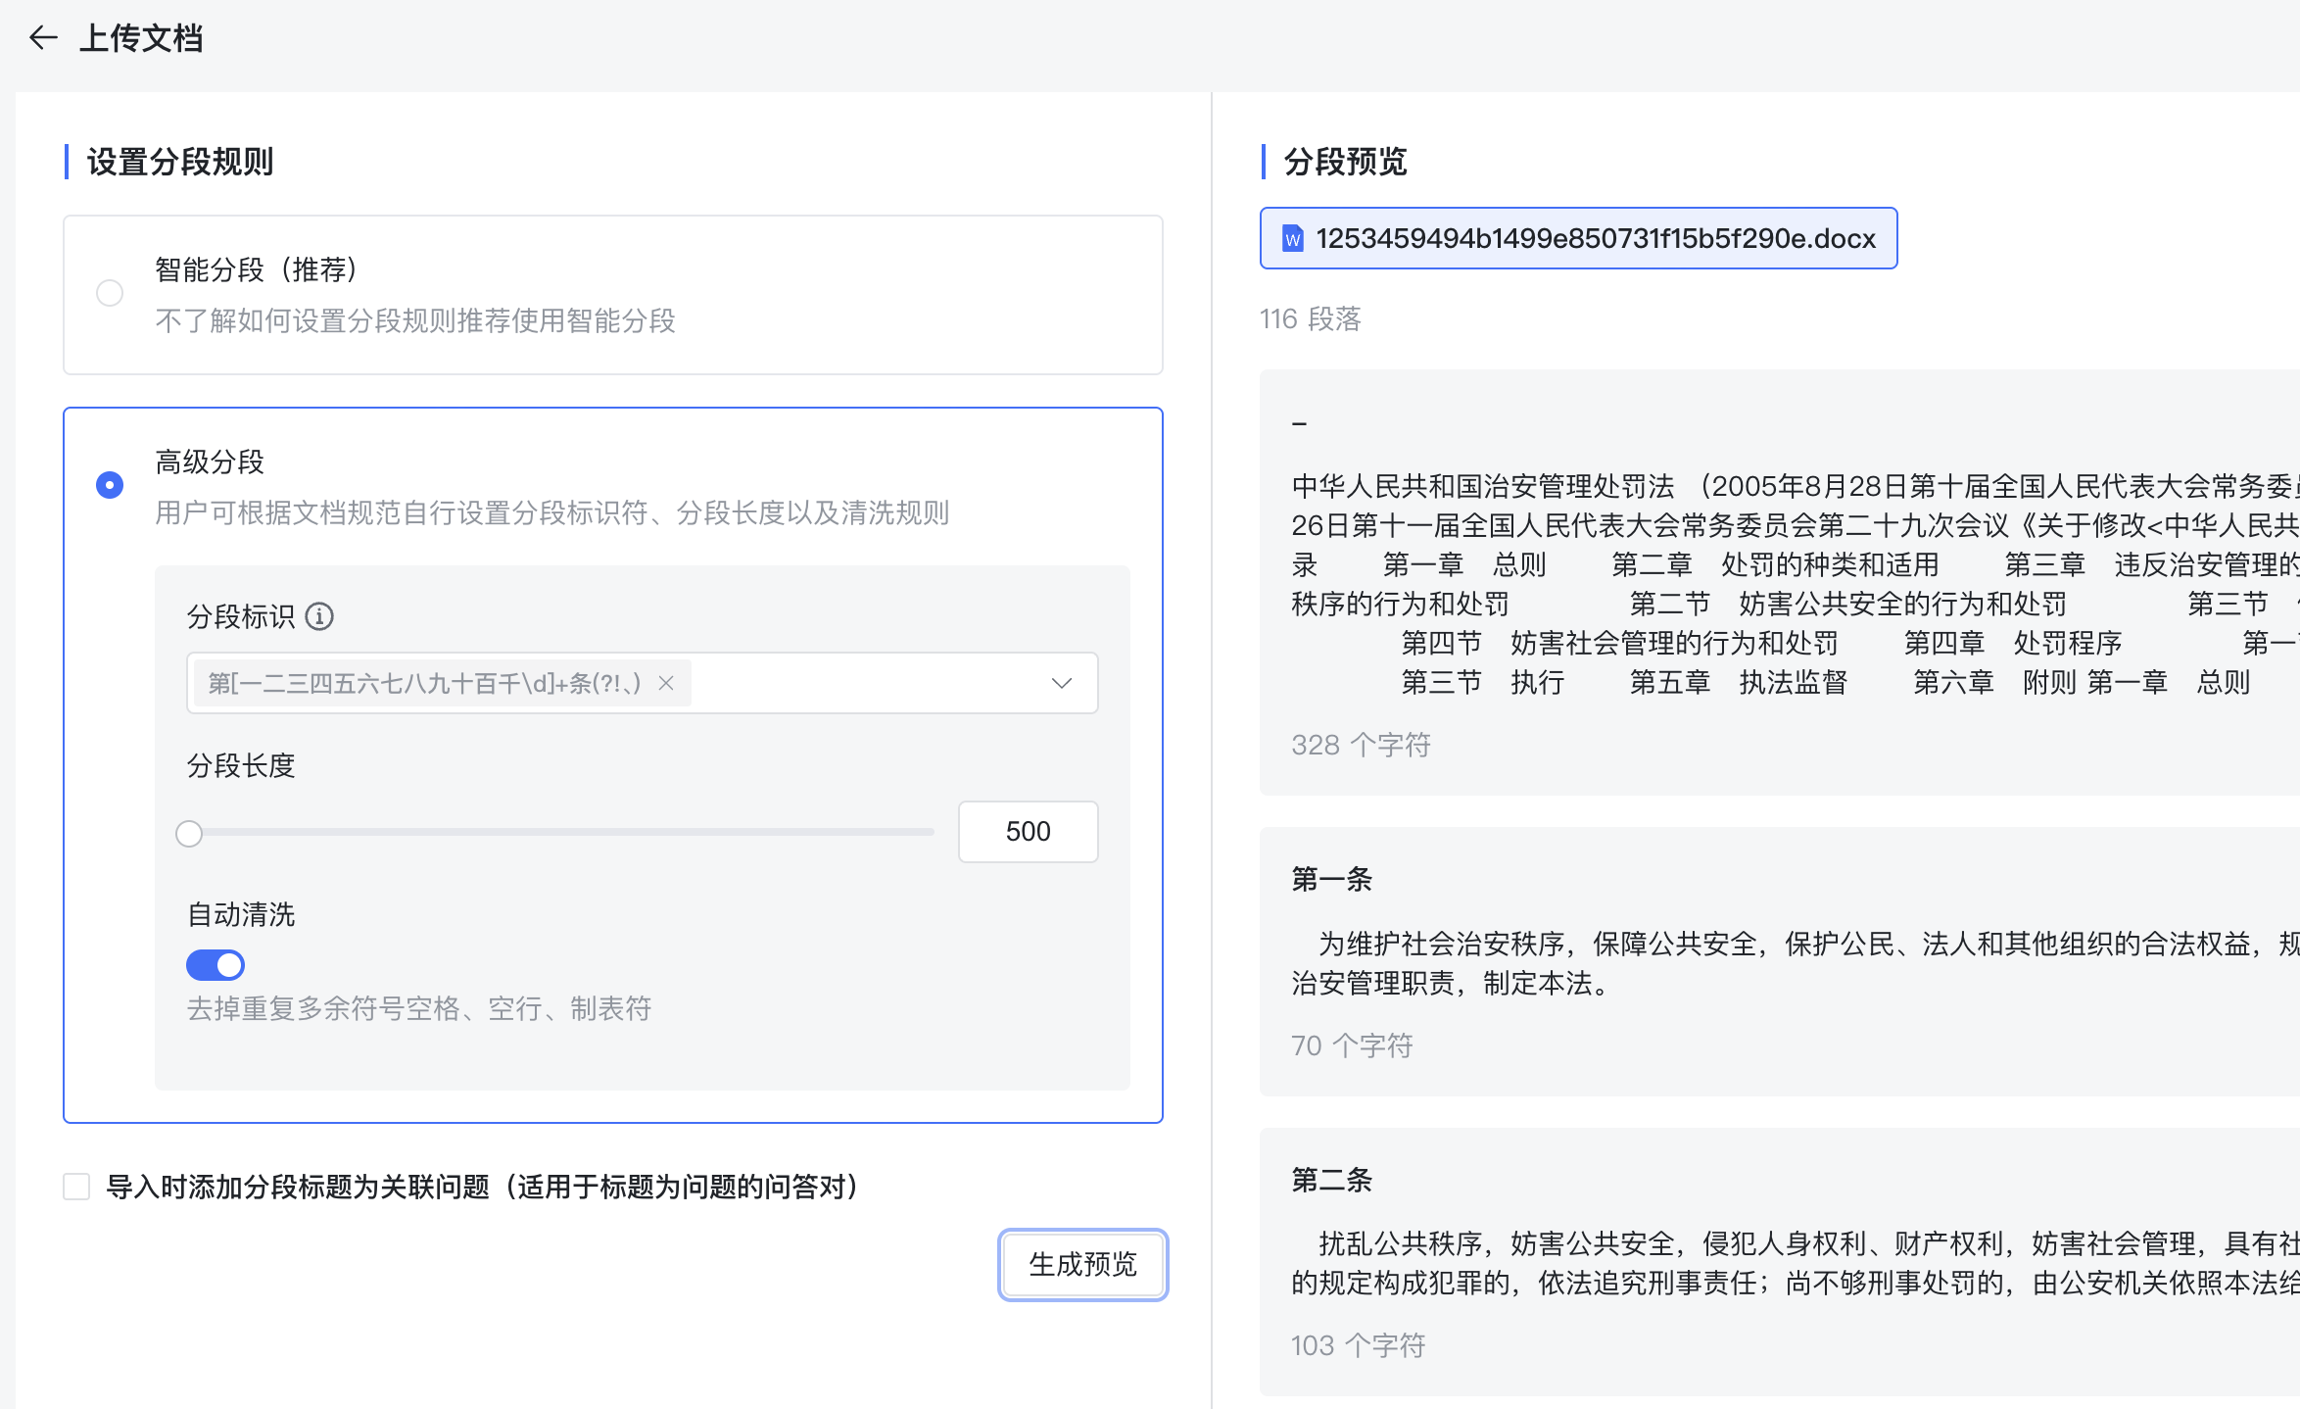Click the 智能分段（推荐）option card title
Image resolution: width=2300 pixels, height=1409 pixels.
pos(258,269)
